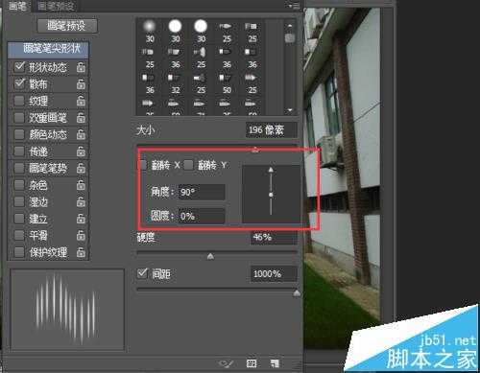Screen dimensions: 480x373
Task: Click brush list scrollbar down arrow
Action: click(290, 110)
